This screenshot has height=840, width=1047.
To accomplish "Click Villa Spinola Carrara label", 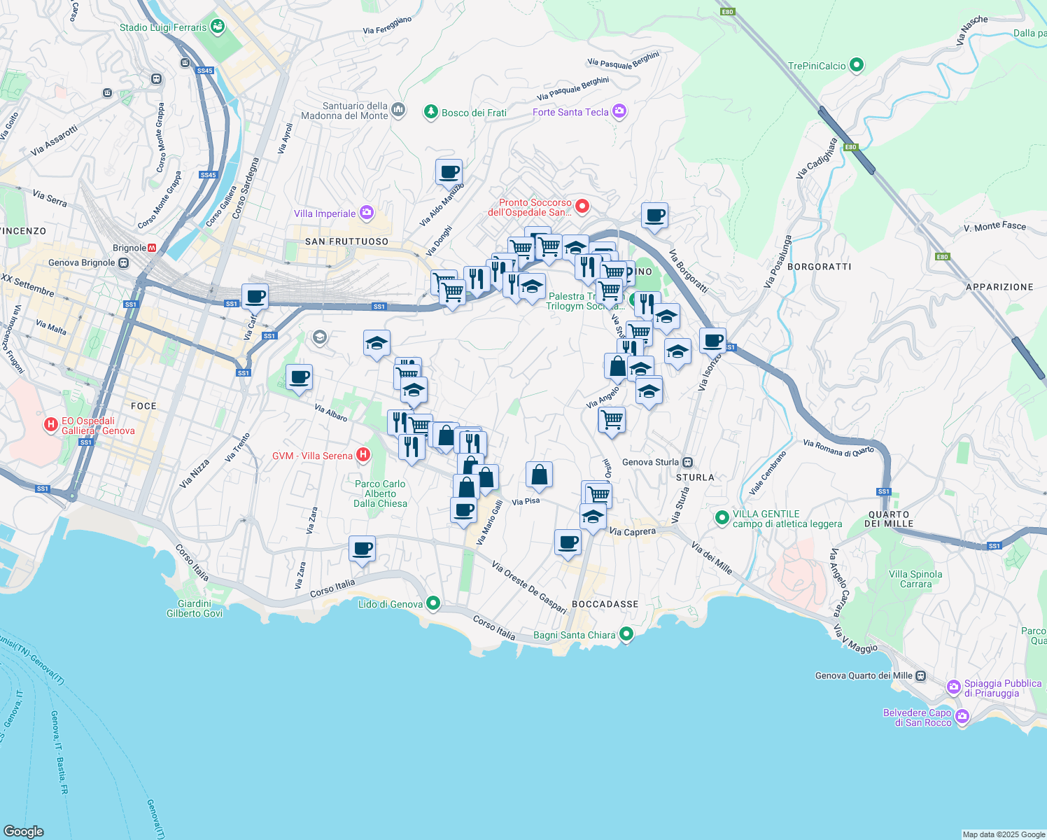I will 915,579.
